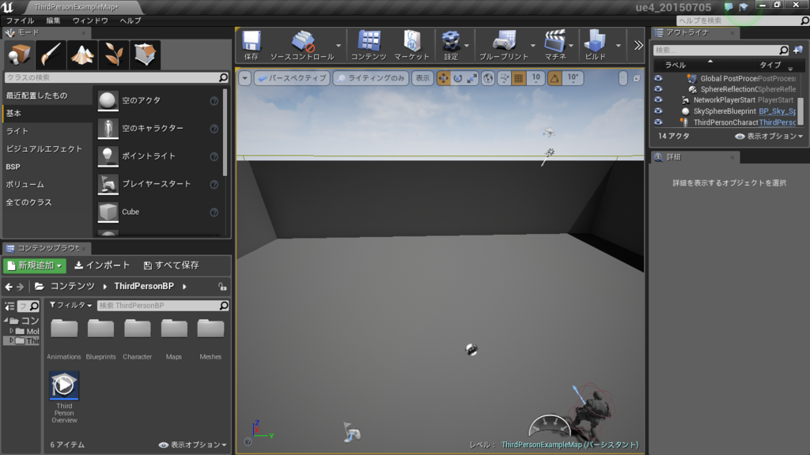Open content browser 表示オプション dropdown
This screenshot has width=810, height=455.
pyautogui.click(x=192, y=445)
